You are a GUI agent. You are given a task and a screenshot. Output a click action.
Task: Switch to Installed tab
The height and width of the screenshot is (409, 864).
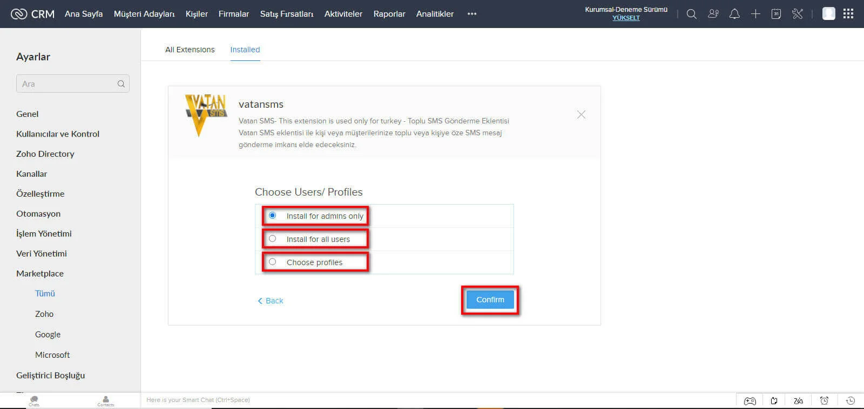click(245, 50)
